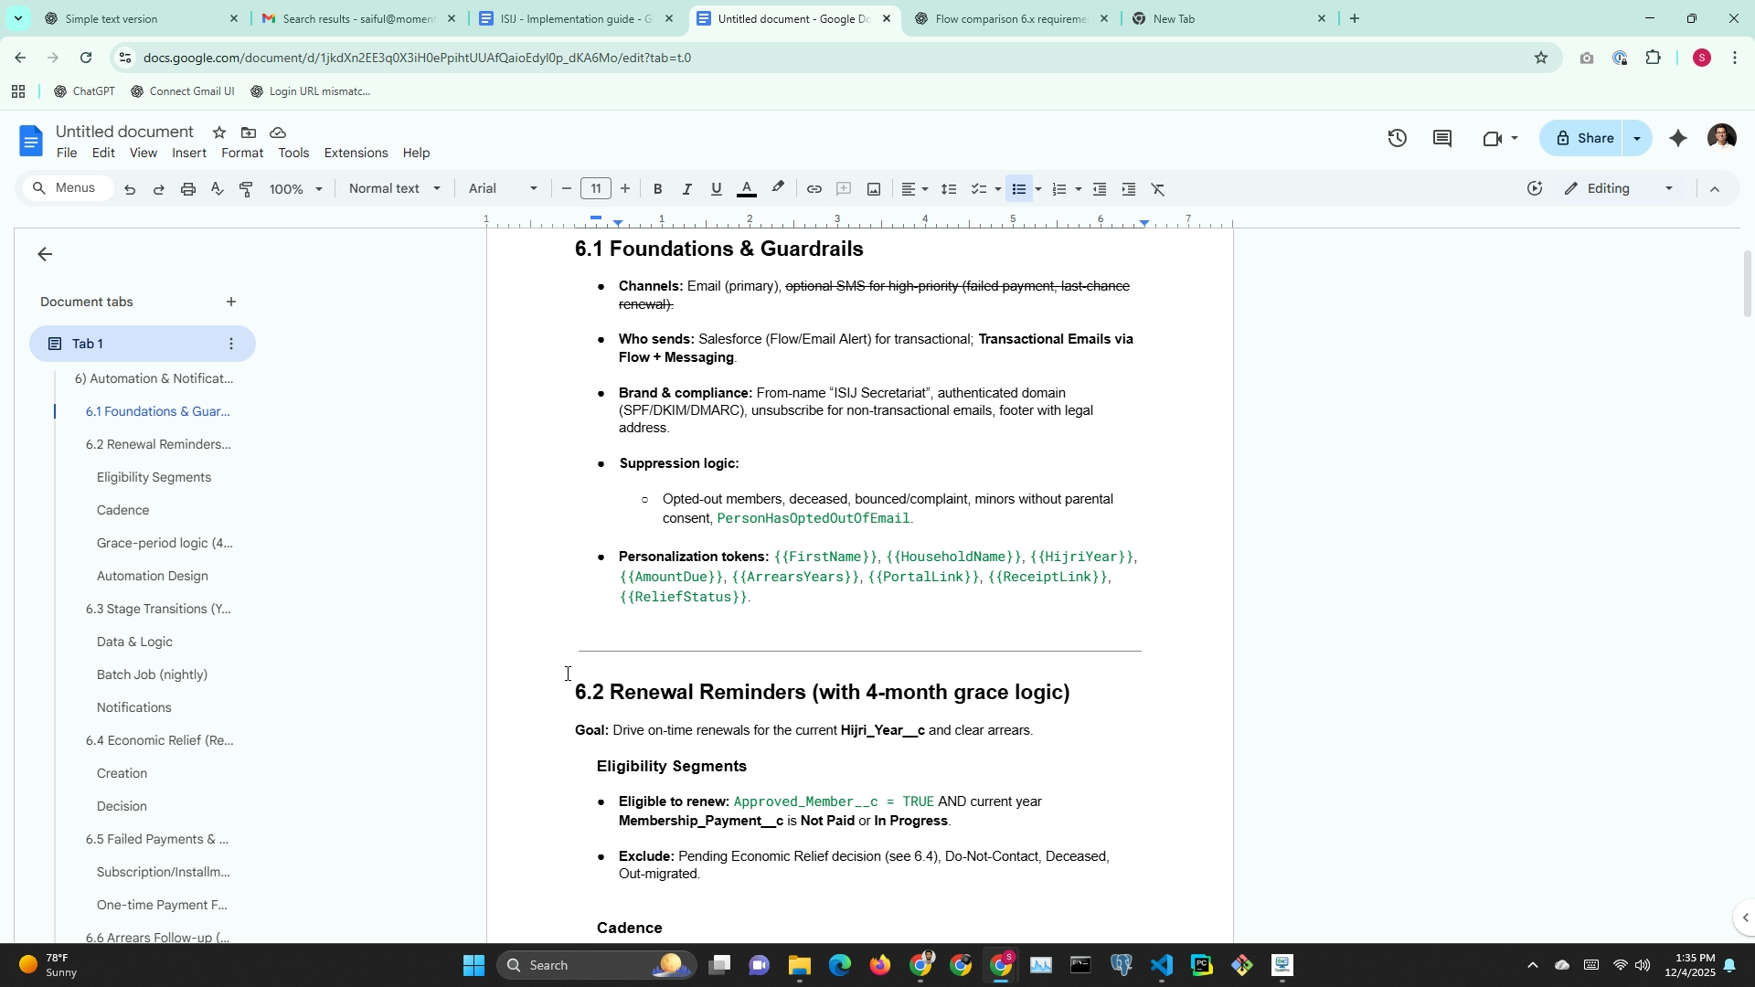Click the Insert link icon
Image resolution: width=1755 pixels, height=987 pixels.
coord(814,189)
